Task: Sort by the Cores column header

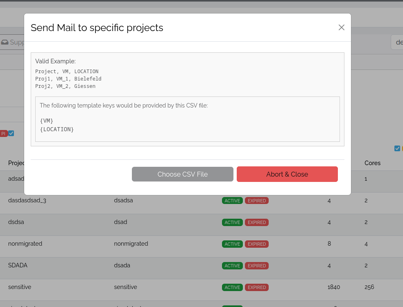Action: click(x=372, y=163)
